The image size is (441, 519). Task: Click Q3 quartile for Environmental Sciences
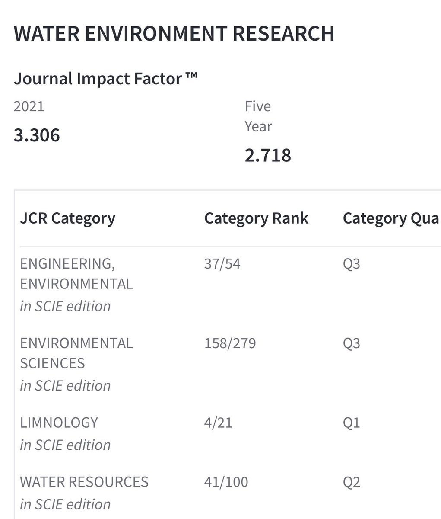(x=352, y=343)
